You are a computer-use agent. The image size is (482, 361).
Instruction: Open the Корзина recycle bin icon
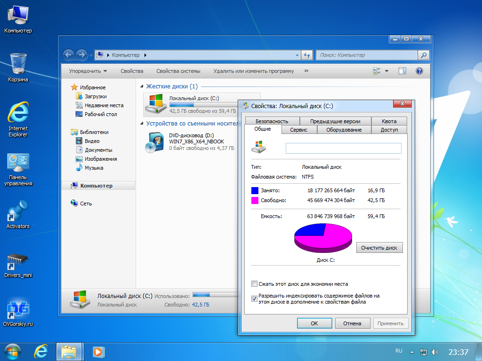pos(18,68)
